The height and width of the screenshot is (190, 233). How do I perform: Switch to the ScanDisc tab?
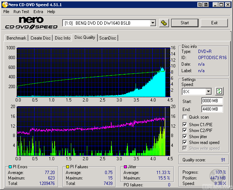pyautogui.click(x=108, y=38)
